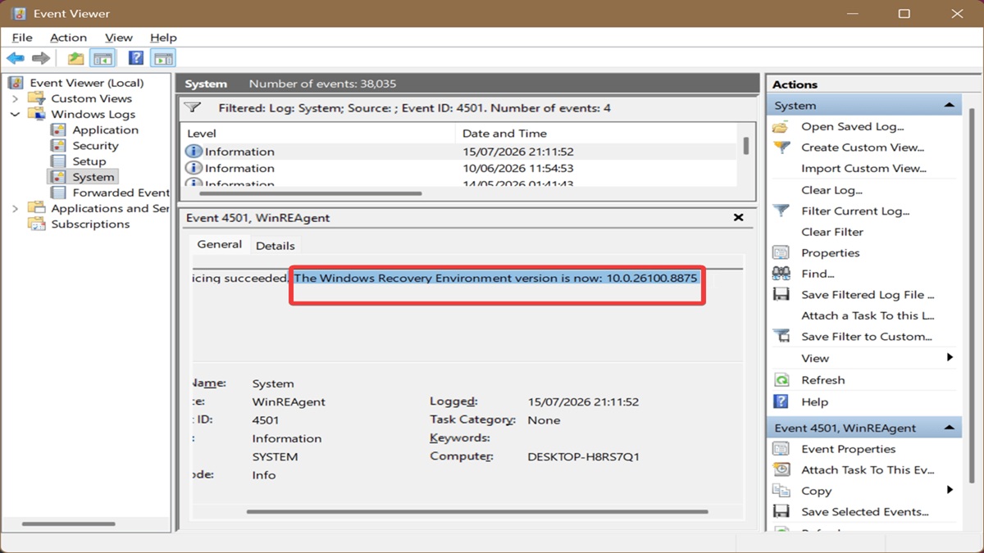The width and height of the screenshot is (984, 553).
Task: Click the Event Properties icon
Action: pyautogui.click(x=781, y=449)
